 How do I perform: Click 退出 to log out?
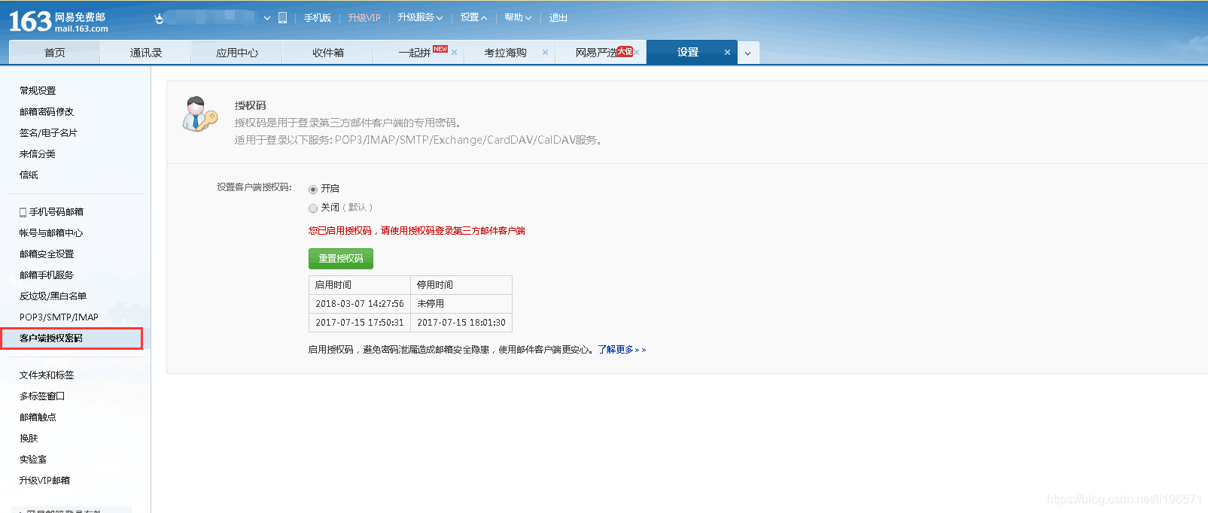pos(558,18)
